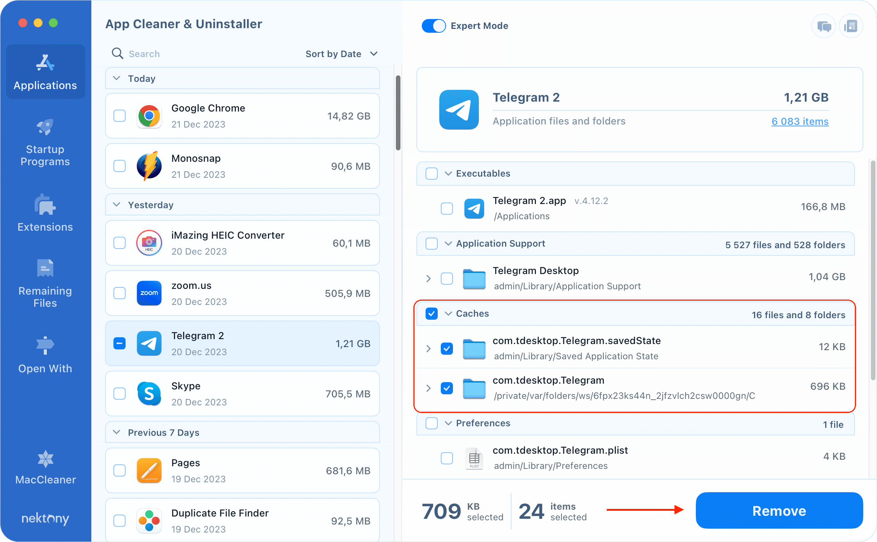Image resolution: width=877 pixels, height=542 pixels.
Task: Click the Skype app icon
Action: [x=149, y=393]
